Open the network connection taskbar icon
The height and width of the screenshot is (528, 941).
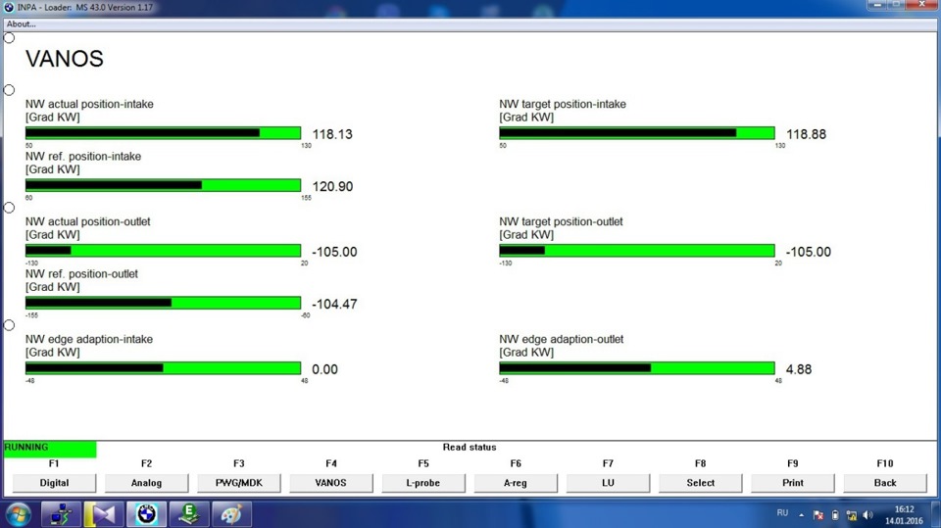pyautogui.click(x=61, y=514)
